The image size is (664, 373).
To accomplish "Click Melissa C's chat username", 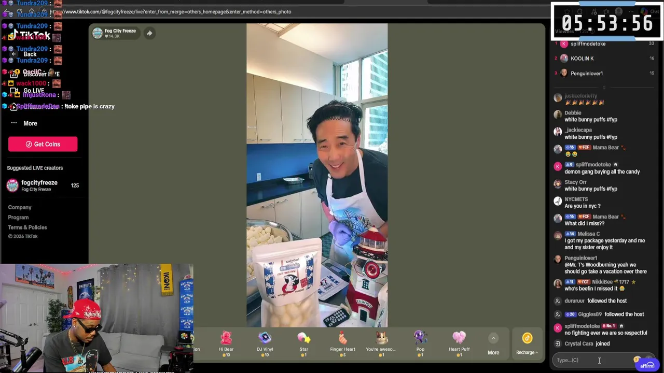I will pyautogui.click(x=588, y=234).
